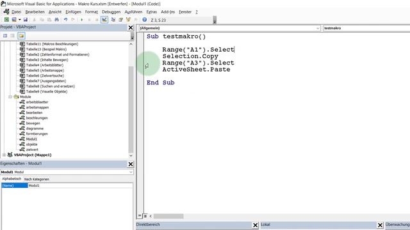Click the Full Module View button below code
Image resolution: width=410 pixels, height=230 pixels.
(145, 216)
